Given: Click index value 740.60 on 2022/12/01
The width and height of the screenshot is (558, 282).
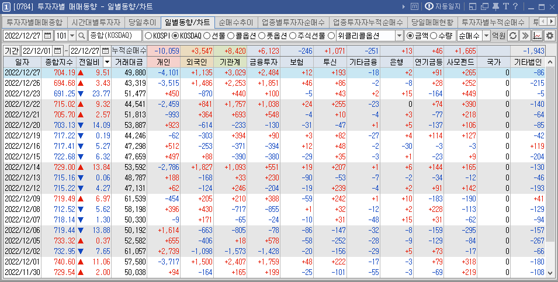Looking at the screenshot, I should pyautogui.click(x=64, y=262).
